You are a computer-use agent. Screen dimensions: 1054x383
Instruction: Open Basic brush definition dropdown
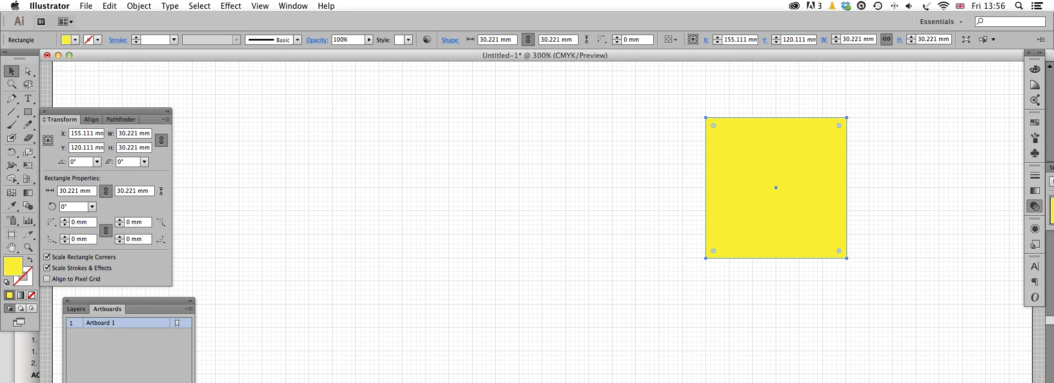click(x=298, y=39)
